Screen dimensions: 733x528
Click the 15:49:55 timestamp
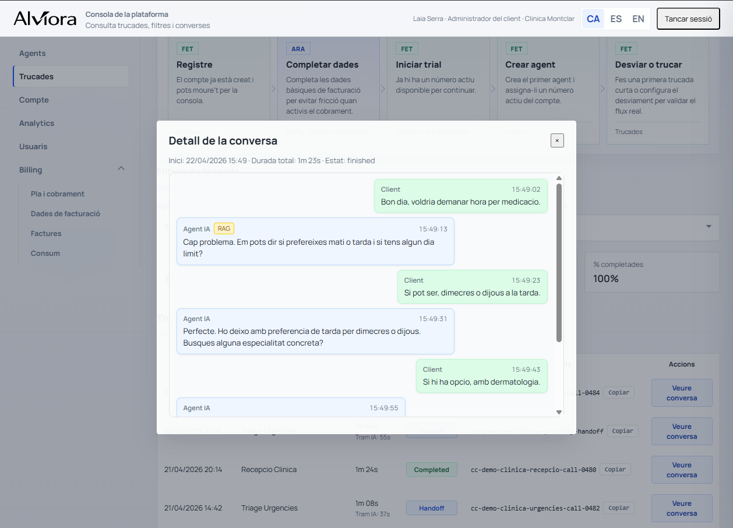384,408
